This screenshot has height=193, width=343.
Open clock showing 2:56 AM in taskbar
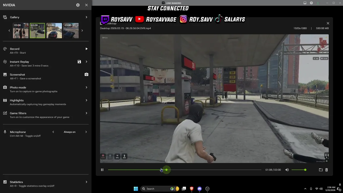[331, 189]
